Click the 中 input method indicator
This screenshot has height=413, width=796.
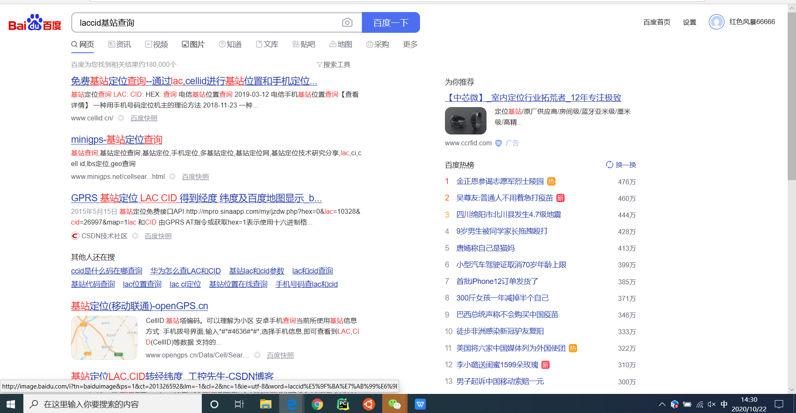point(724,404)
